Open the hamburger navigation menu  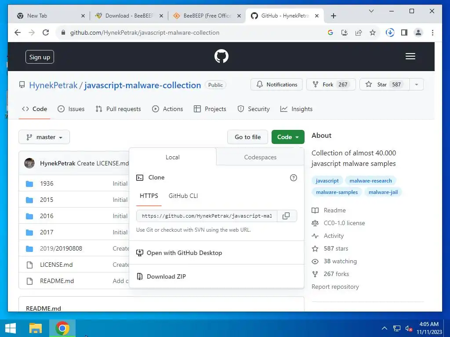click(x=410, y=56)
